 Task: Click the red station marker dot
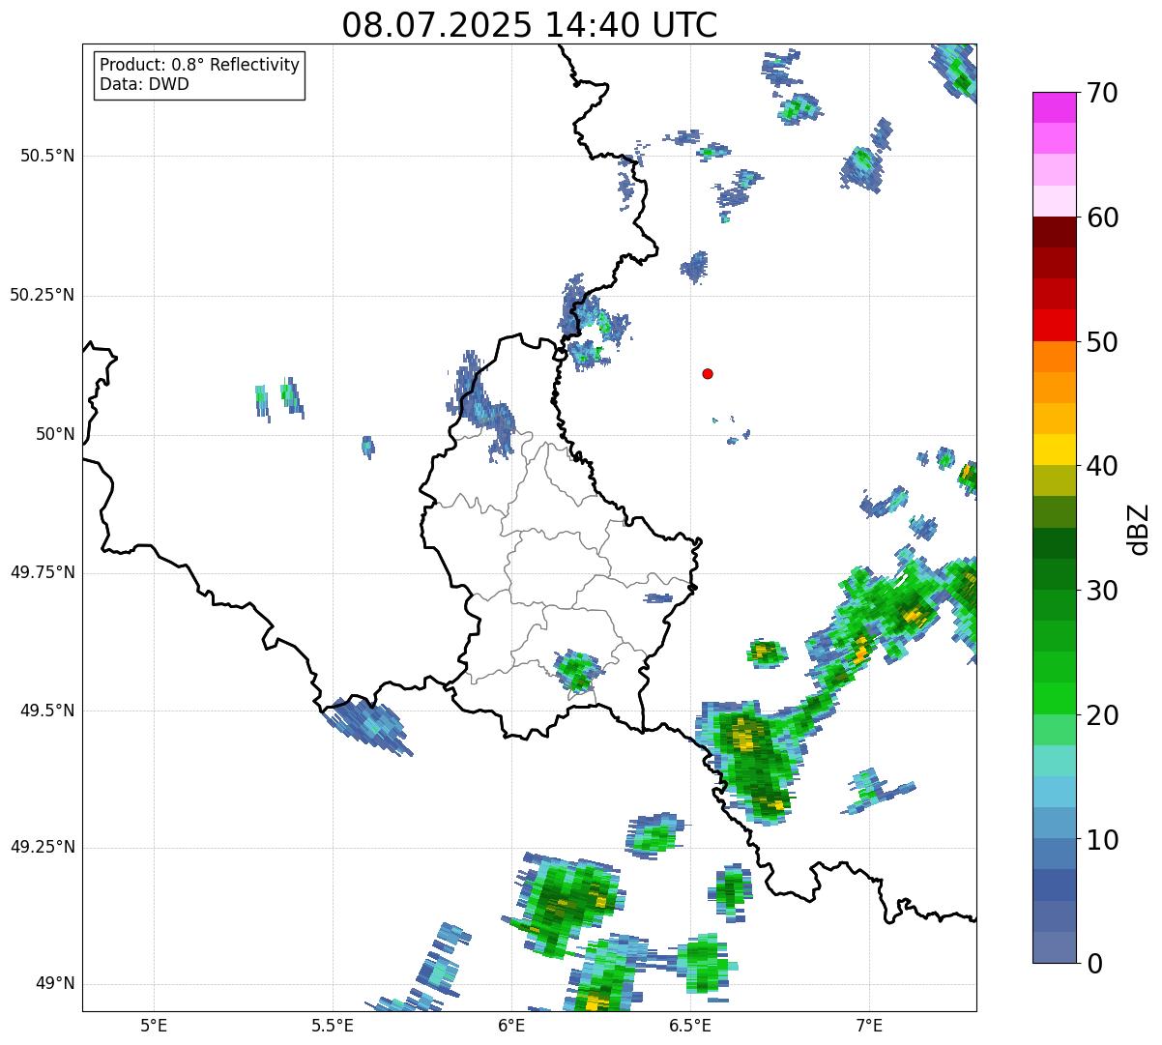pos(708,373)
